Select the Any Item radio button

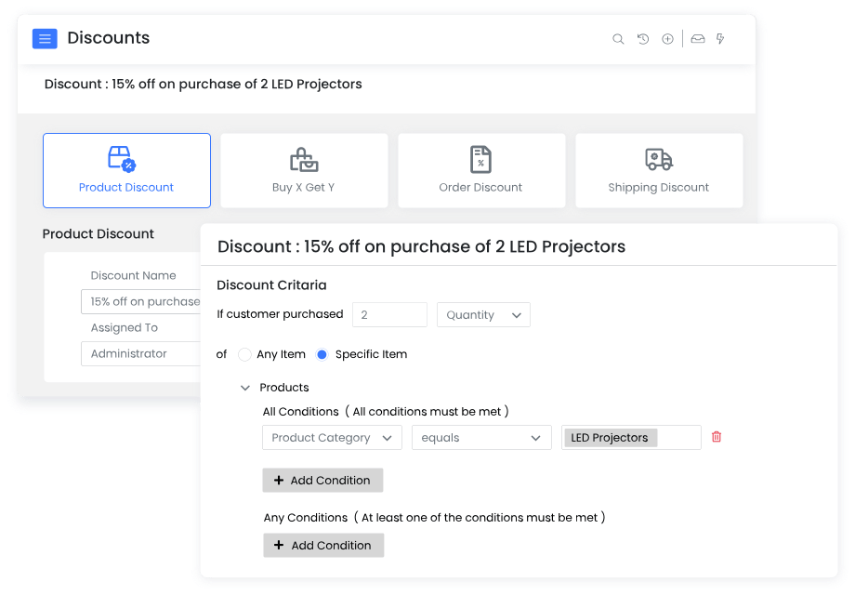coord(244,354)
